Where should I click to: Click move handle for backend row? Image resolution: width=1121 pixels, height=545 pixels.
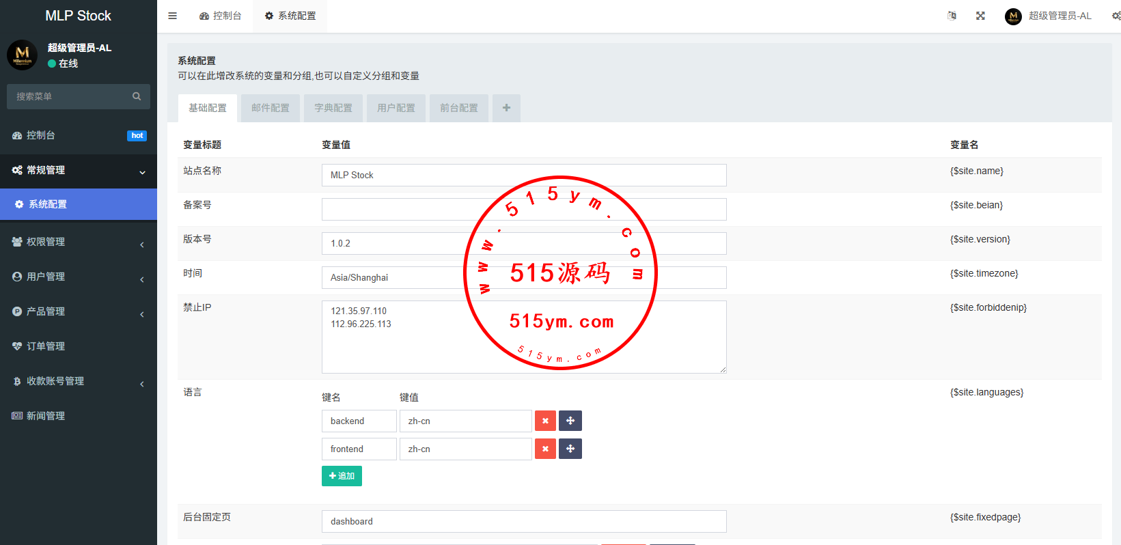click(x=570, y=421)
